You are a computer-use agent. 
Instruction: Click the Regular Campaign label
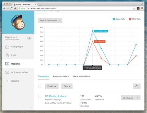[x=53, y=100]
